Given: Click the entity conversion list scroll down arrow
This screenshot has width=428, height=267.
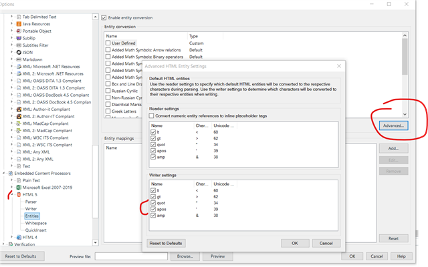Looking at the screenshot, I should (x=405, y=114).
